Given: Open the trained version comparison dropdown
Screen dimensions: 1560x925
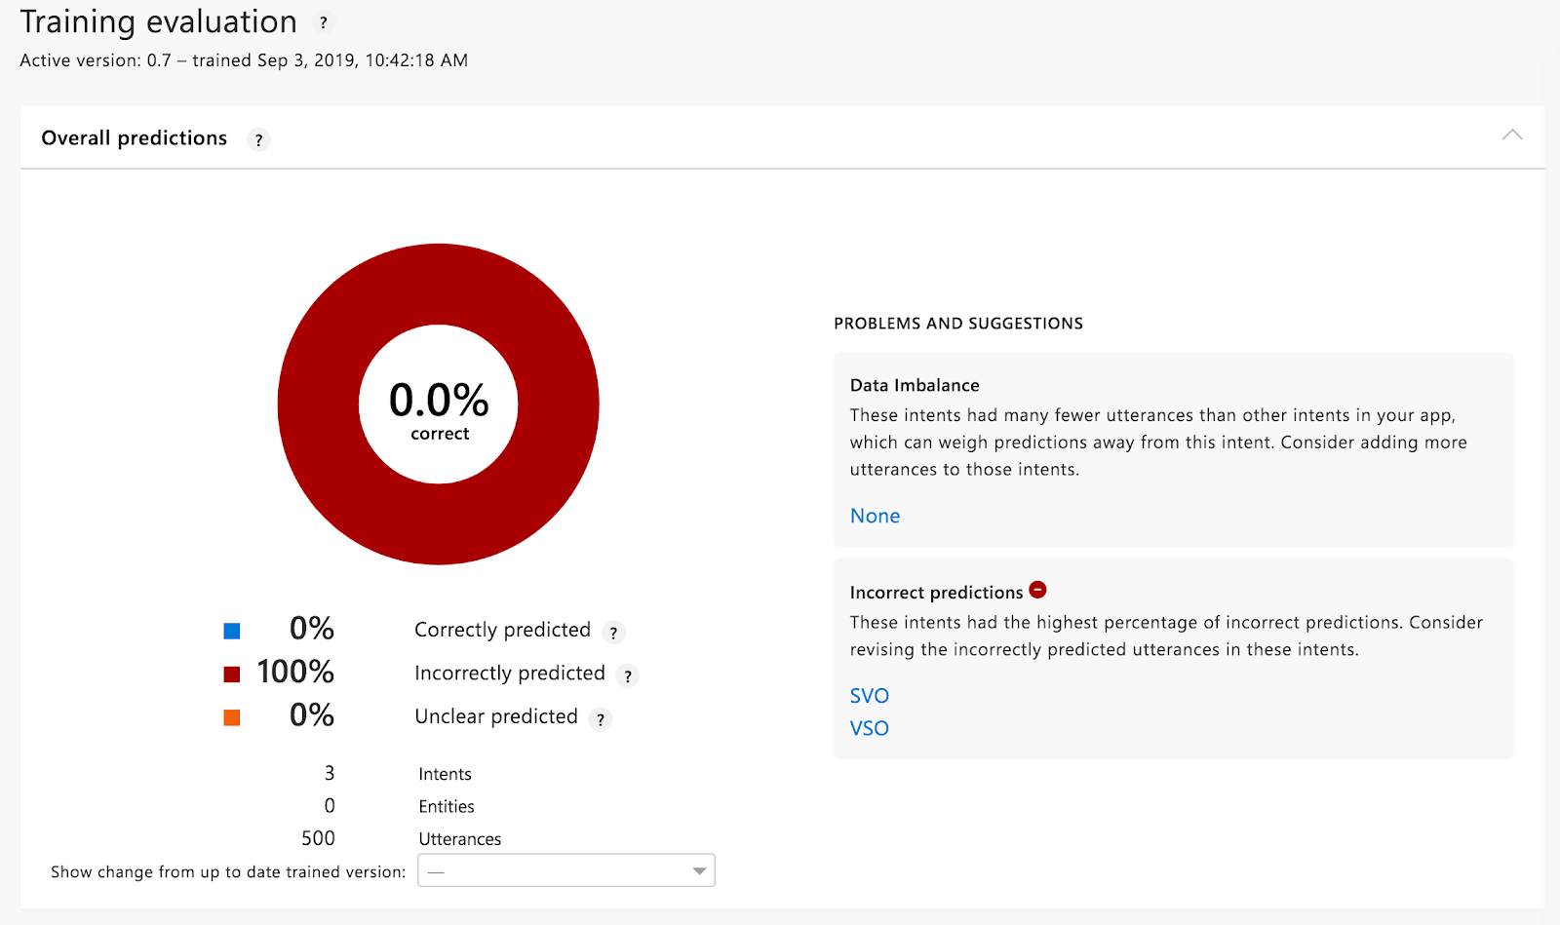Looking at the screenshot, I should [566, 870].
